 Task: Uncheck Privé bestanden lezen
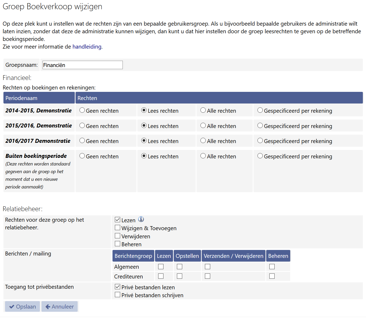coord(118,287)
